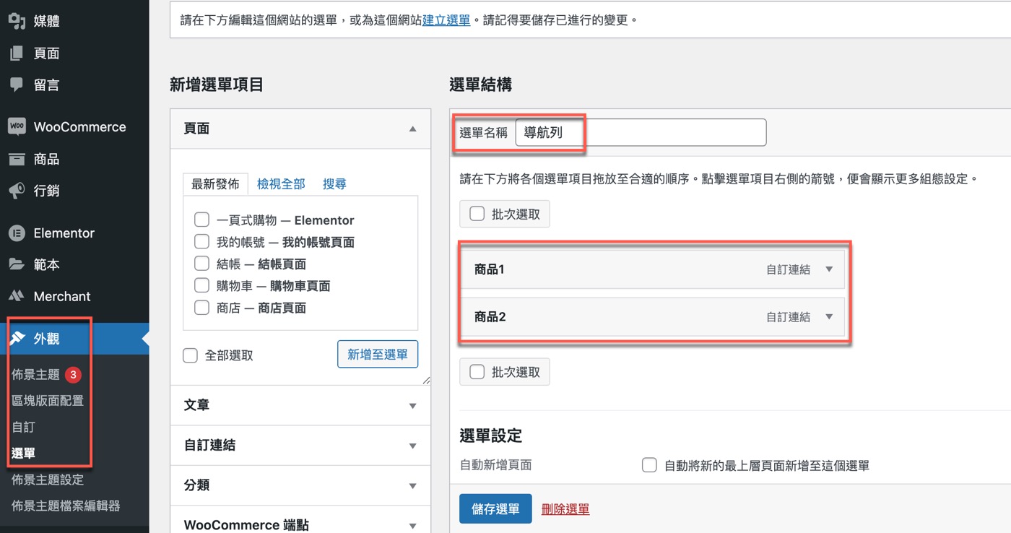Enable 自動將新的最上層頁面新增至這個選單 option
The width and height of the screenshot is (1011, 533).
(x=649, y=465)
